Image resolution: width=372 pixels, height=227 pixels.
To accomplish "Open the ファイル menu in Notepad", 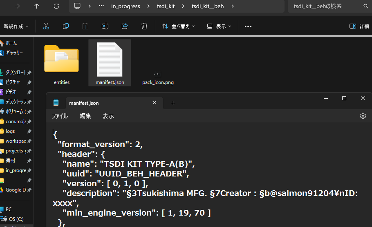I will tap(60, 116).
